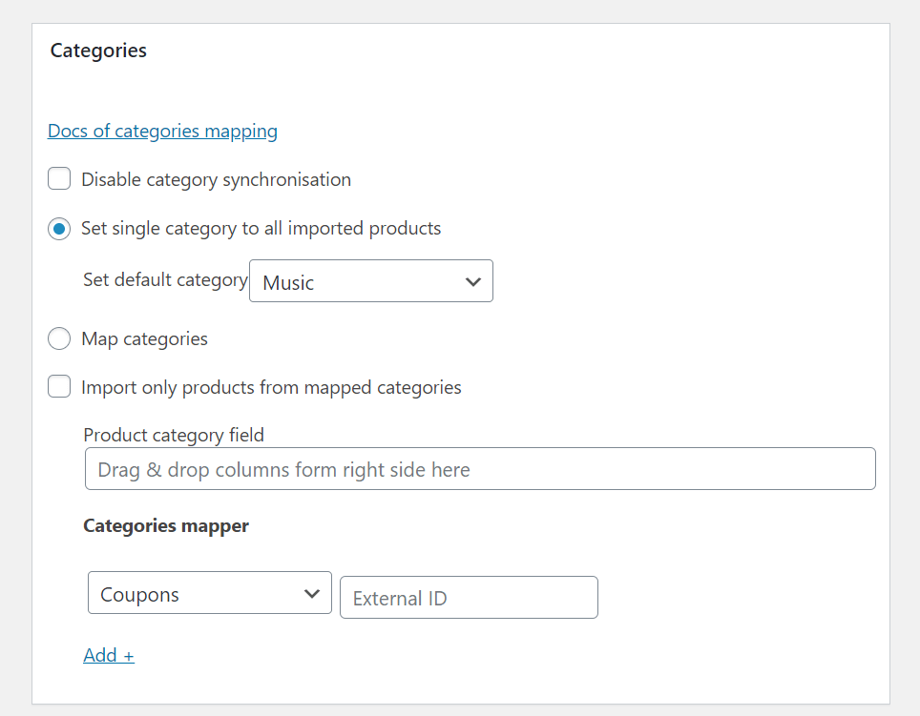920x716 pixels.
Task: Click the Product category field label
Action: pyautogui.click(x=174, y=436)
